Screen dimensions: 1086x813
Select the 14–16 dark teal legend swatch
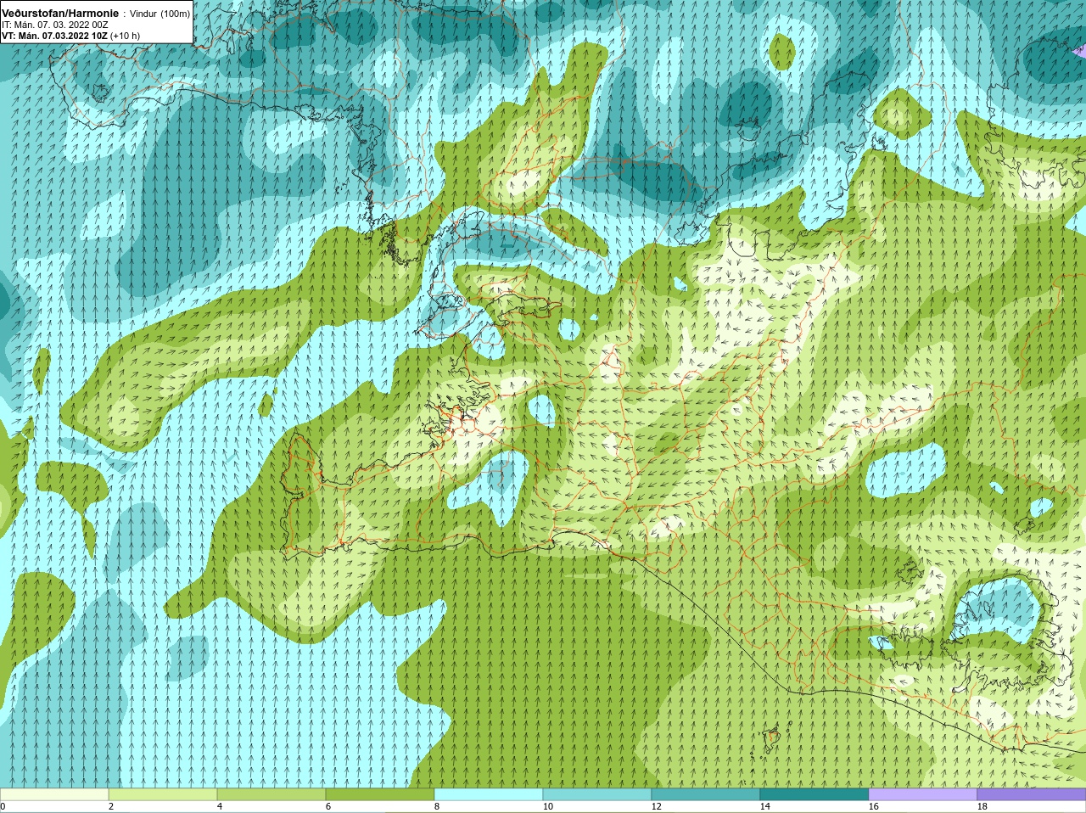(814, 794)
